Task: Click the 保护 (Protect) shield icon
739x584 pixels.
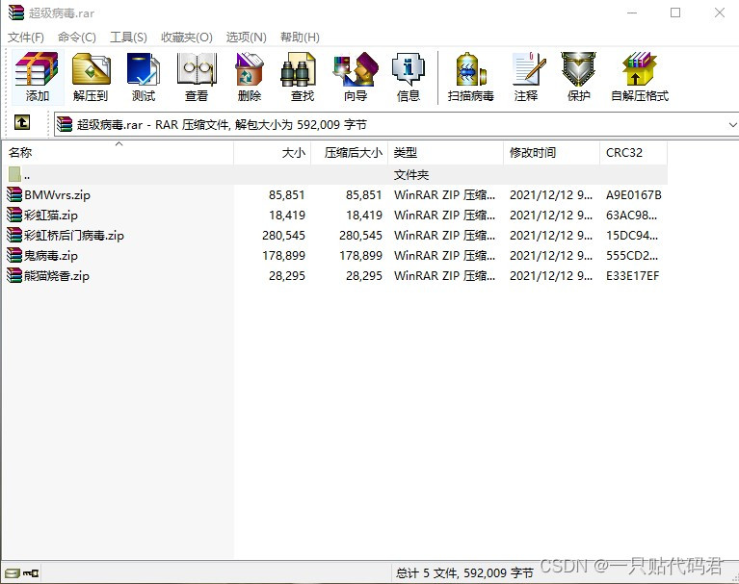Action: 579,78
